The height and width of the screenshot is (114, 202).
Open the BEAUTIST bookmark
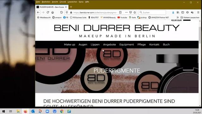[x=93, y=17]
